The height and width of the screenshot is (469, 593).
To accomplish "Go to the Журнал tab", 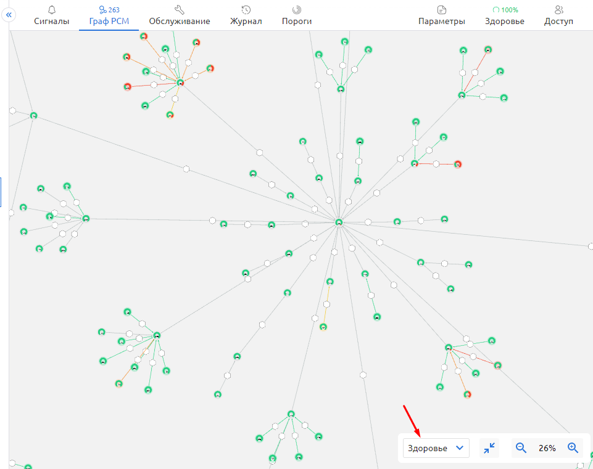I will click(x=246, y=15).
